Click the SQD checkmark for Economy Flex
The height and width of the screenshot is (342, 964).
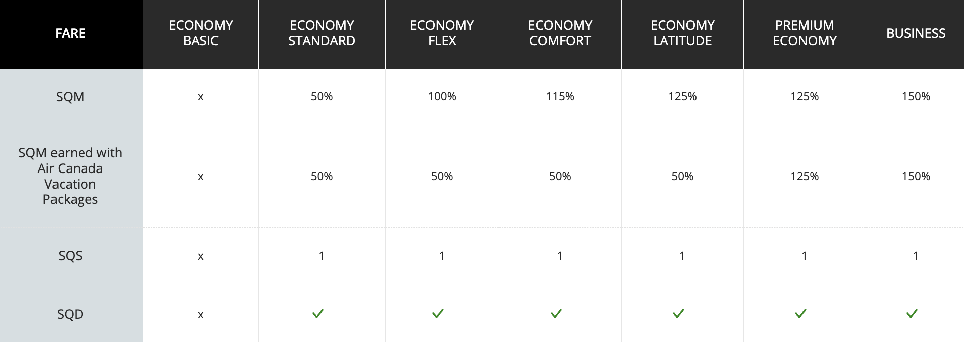pos(438,314)
